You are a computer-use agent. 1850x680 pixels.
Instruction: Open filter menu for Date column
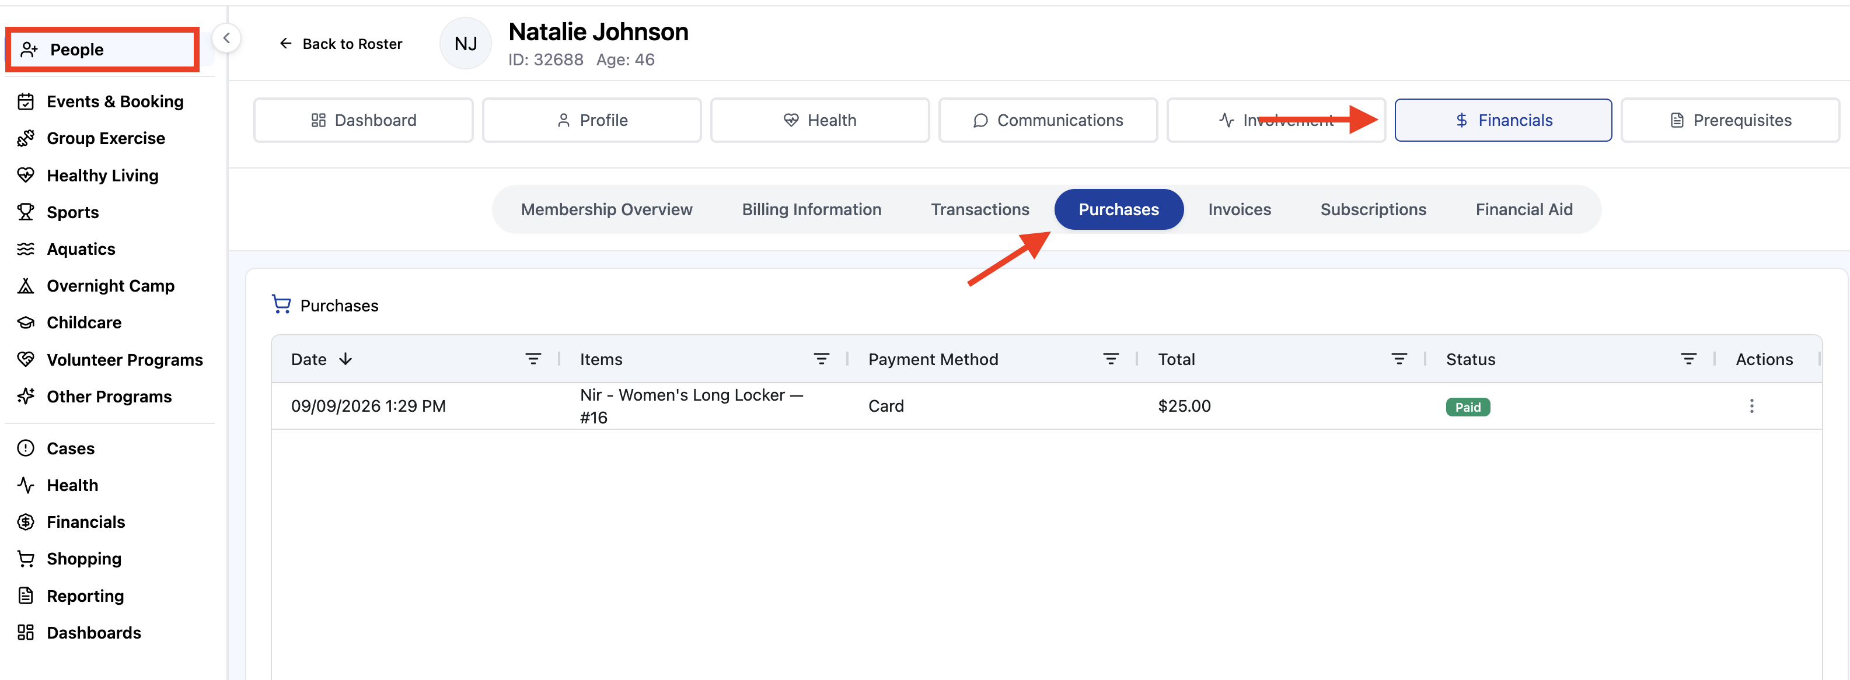coord(533,359)
